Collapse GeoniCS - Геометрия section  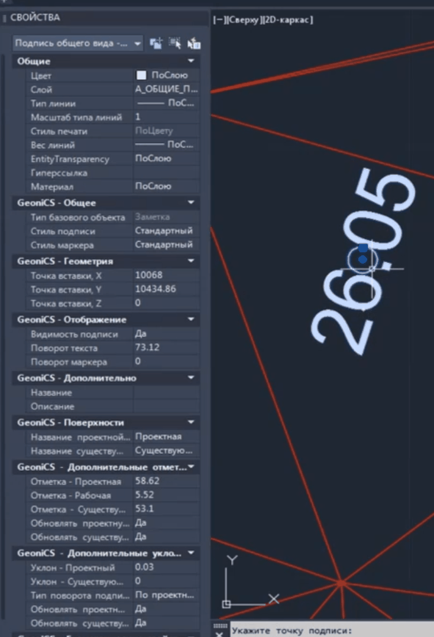191,261
